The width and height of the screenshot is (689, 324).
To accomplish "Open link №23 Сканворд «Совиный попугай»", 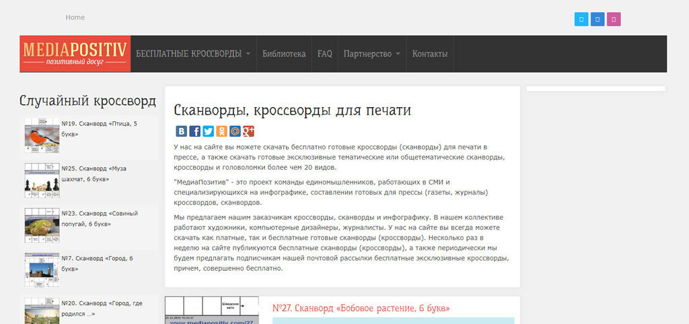I will coord(100,218).
